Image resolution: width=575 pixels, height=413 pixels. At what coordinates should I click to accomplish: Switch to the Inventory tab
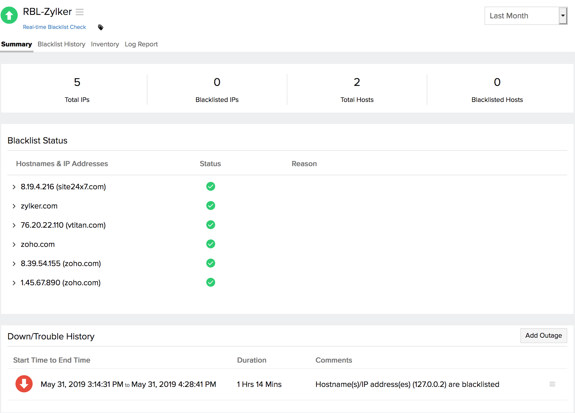[x=105, y=44]
